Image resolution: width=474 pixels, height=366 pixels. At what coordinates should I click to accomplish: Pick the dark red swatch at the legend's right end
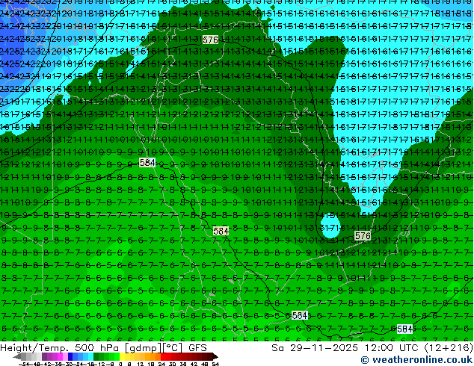[211, 356]
